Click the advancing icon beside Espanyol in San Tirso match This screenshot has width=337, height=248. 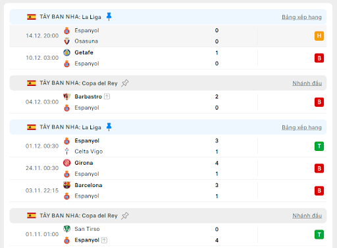point(104,240)
